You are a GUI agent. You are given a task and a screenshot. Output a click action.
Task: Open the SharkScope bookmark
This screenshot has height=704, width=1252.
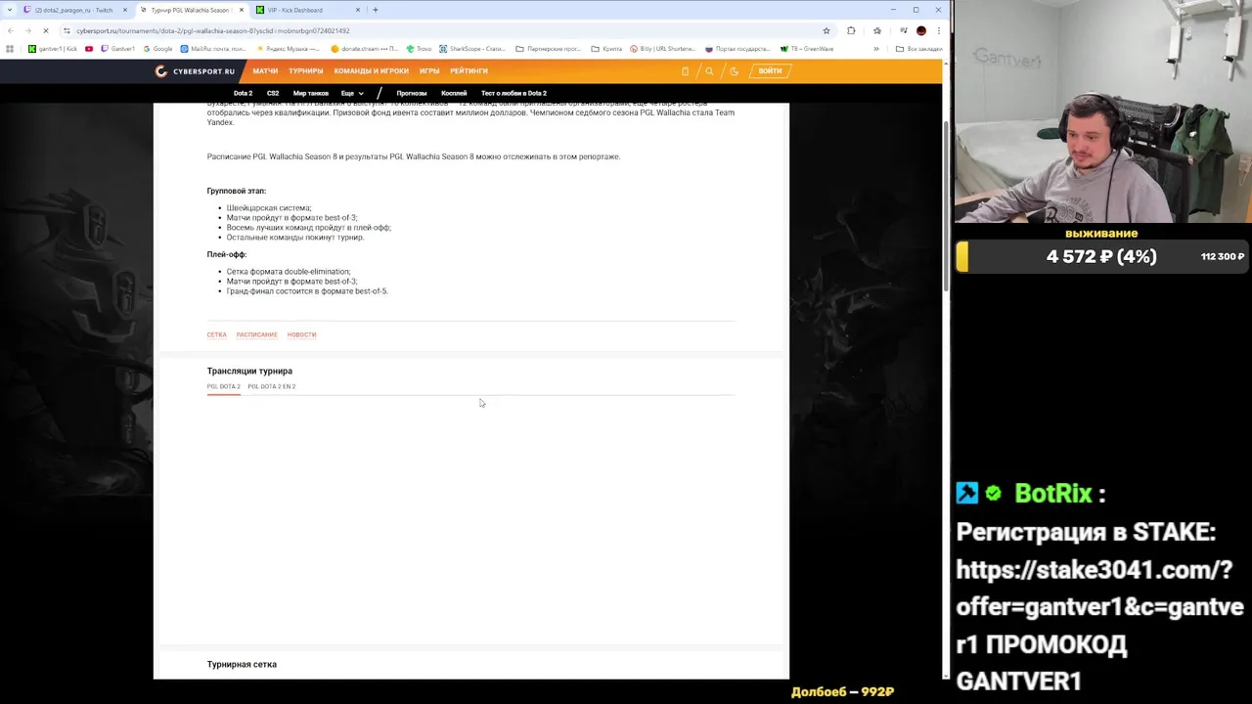471,49
